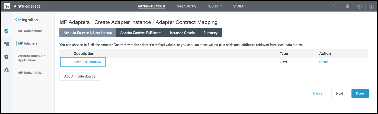Open the notifications bell icon
This screenshot has height=114, width=378.
(x=348, y=6)
